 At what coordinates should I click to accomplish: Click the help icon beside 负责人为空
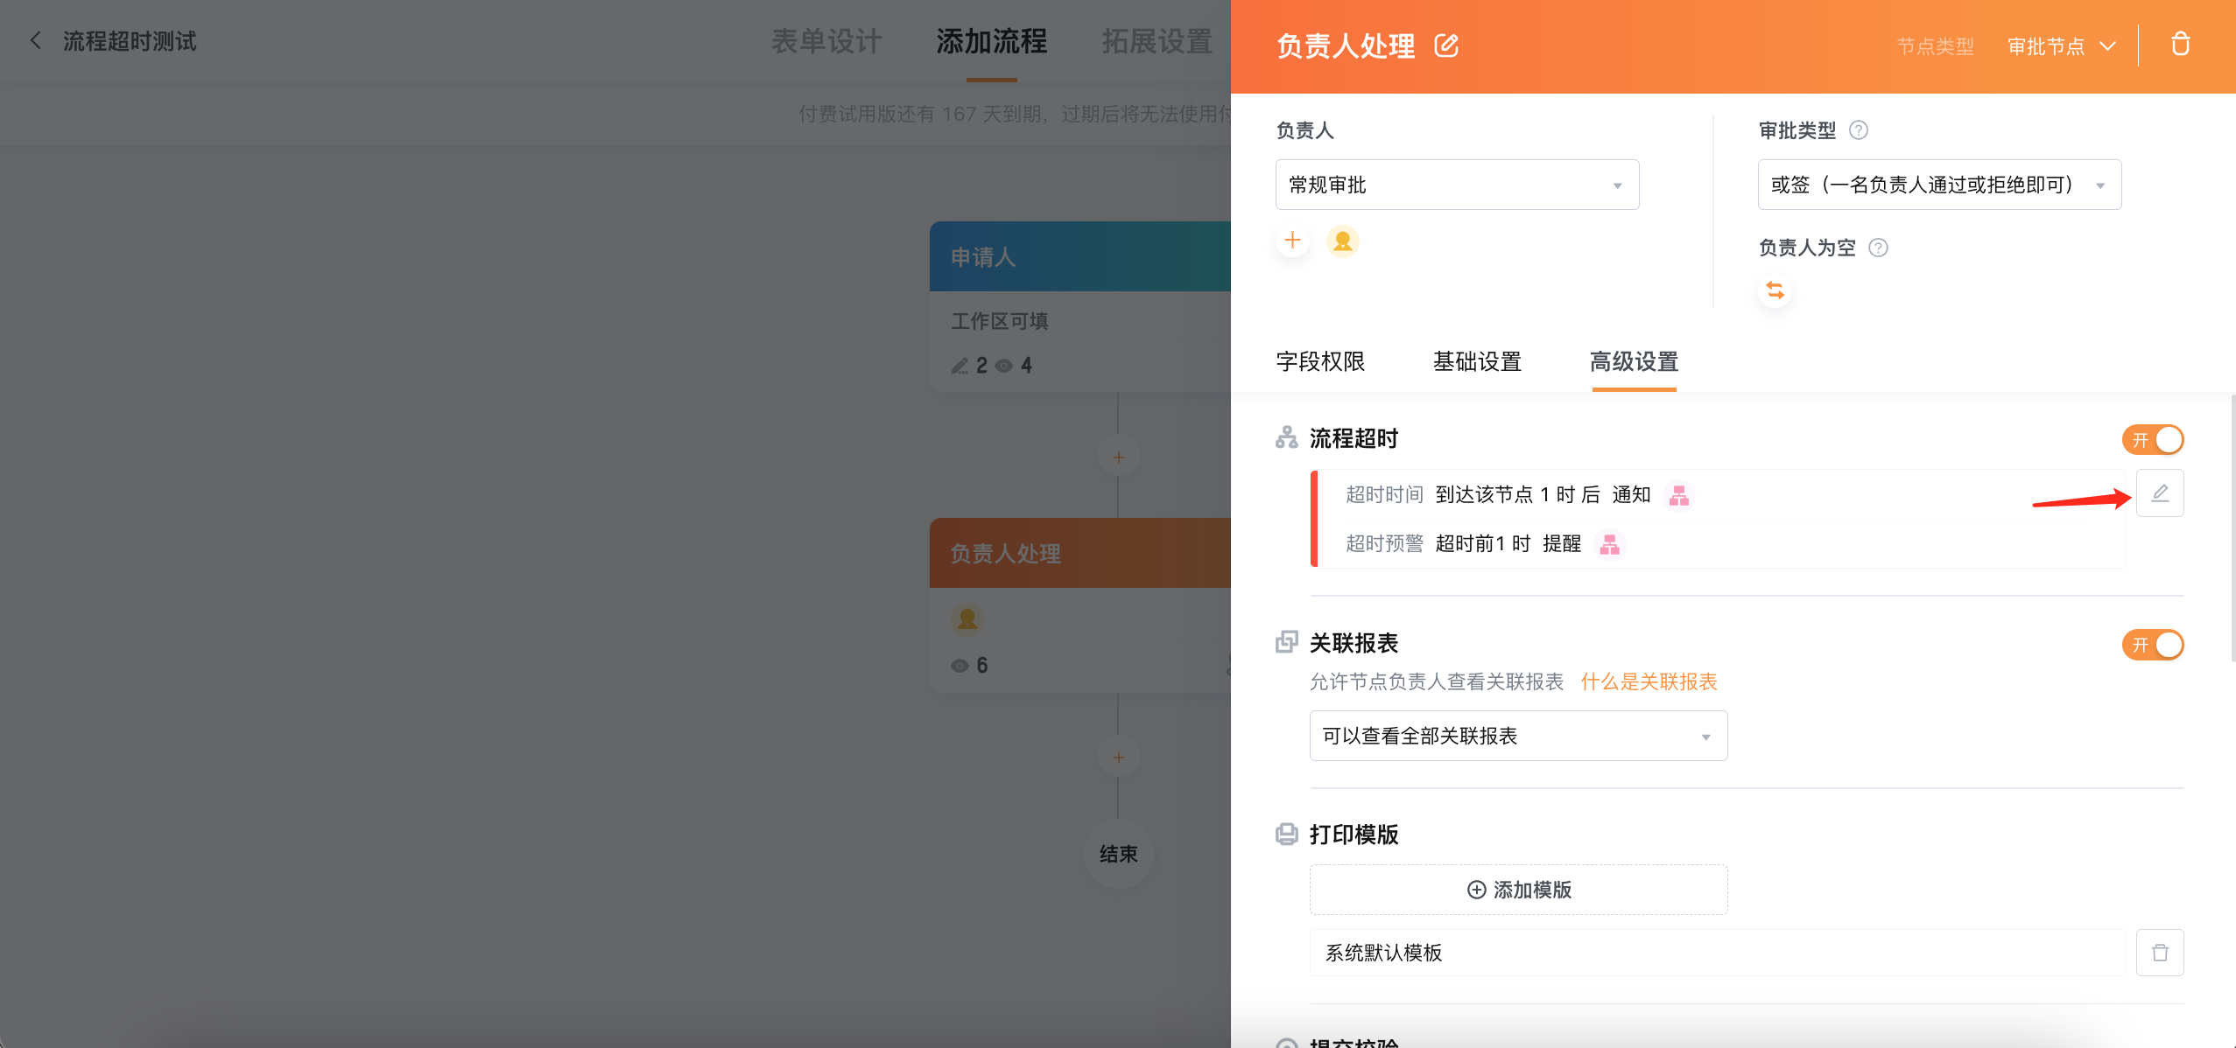click(x=1878, y=248)
